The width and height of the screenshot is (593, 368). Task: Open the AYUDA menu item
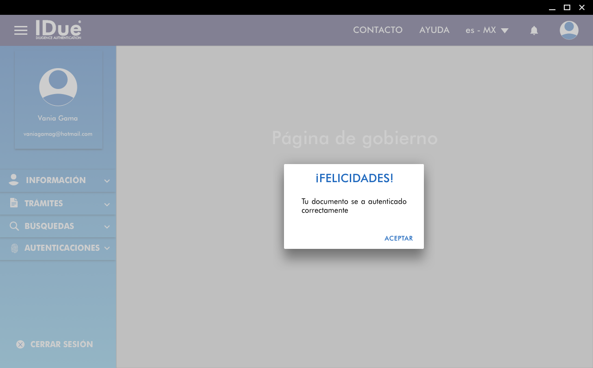[x=434, y=30]
